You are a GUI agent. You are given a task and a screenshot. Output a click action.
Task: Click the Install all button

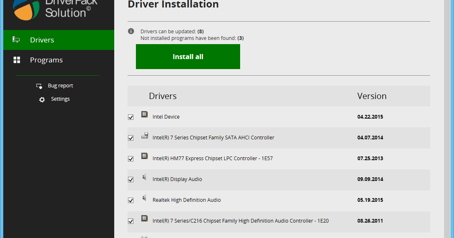pyautogui.click(x=188, y=57)
